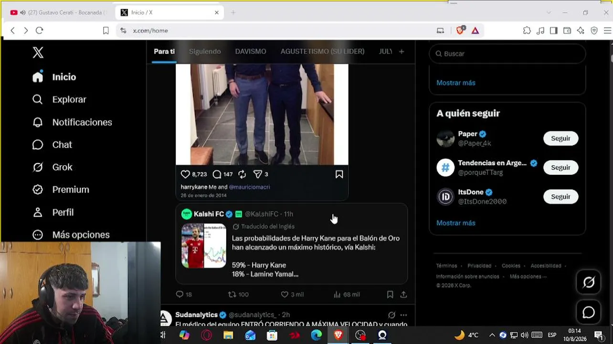Switch to the DAVISMO list tab
Image resolution: width=613 pixels, height=344 pixels.
[x=251, y=52]
